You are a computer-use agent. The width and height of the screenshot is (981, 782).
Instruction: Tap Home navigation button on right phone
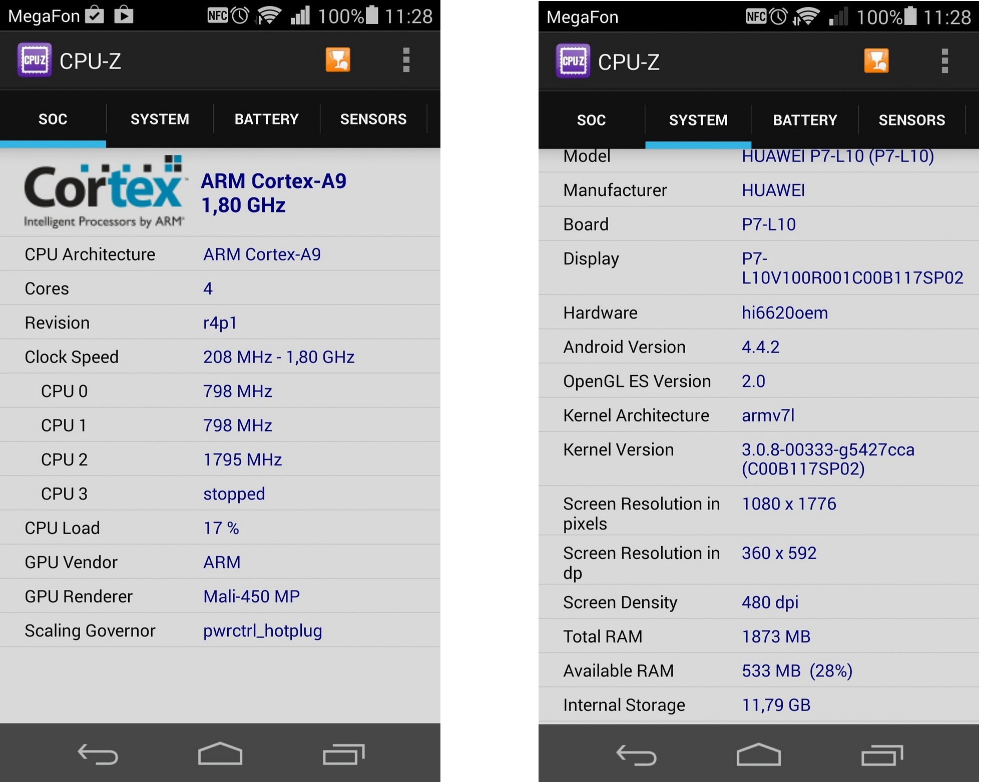tap(759, 754)
